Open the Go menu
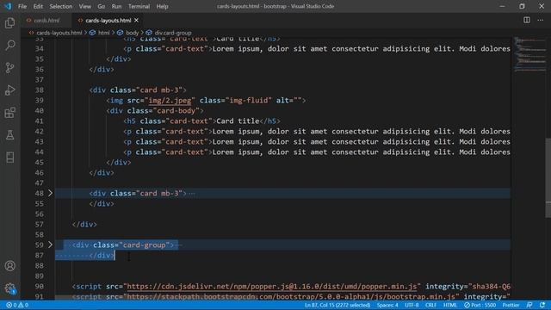Image resolution: width=551 pixels, height=310 pixels. (x=102, y=6)
